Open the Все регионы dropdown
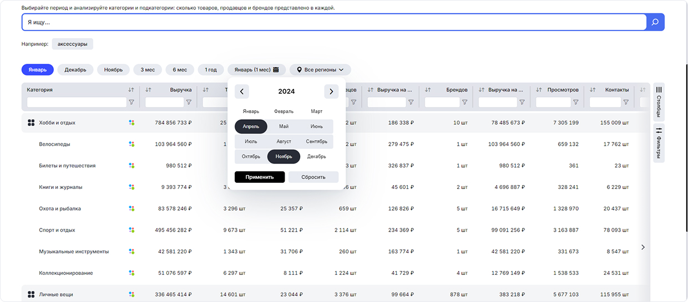 [x=320, y=70]
